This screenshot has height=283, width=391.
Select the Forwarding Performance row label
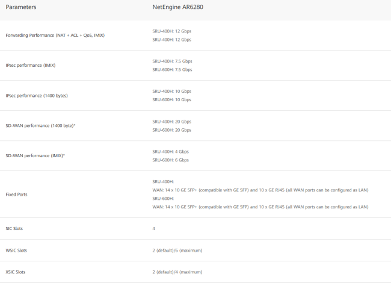(55, 35)
